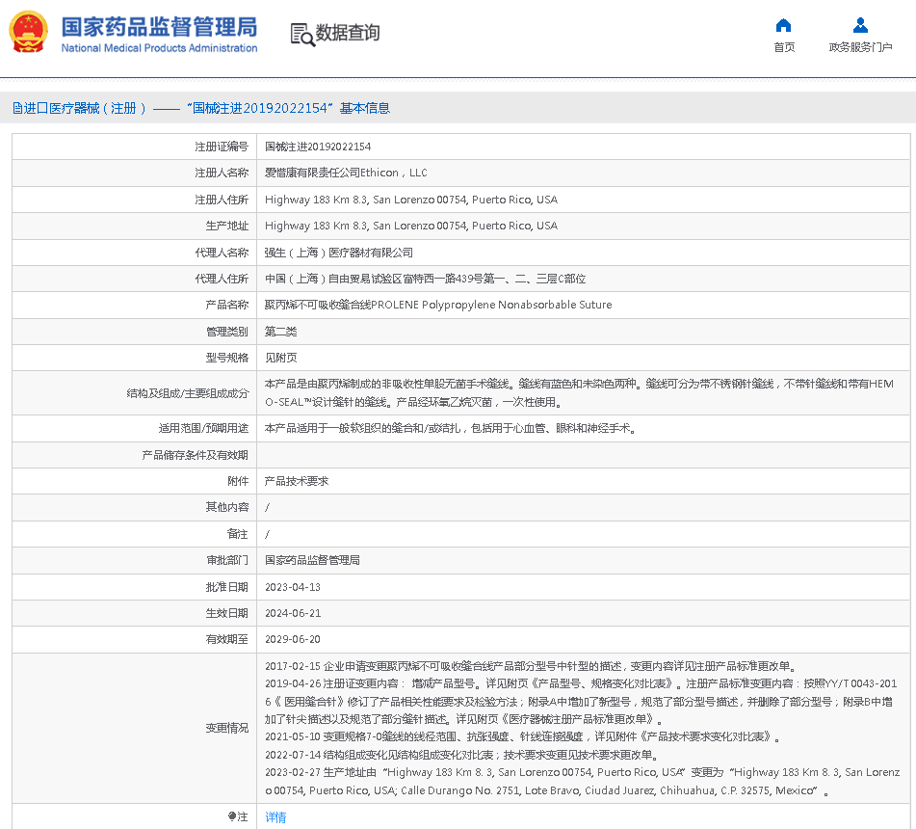916x829 pixels.
Task: Click the 型号规格 label
Action: 226,358
